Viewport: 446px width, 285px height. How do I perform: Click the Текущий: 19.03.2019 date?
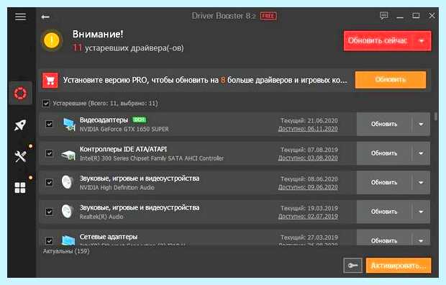(309, 208)
